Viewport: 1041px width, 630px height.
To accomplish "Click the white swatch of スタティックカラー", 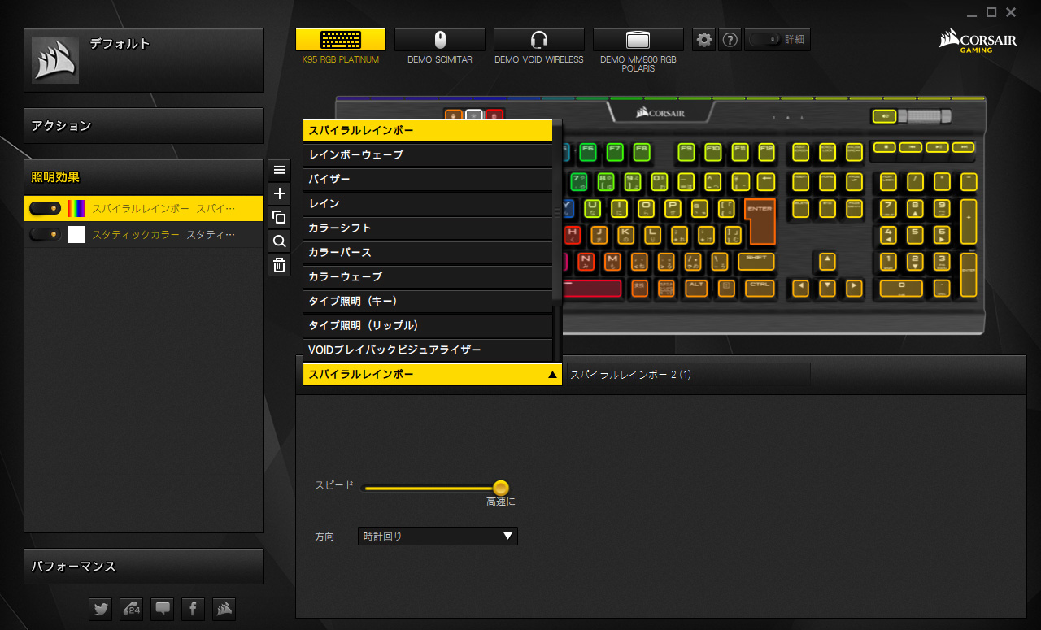I will pyautogui.click(x=76, y=235).
